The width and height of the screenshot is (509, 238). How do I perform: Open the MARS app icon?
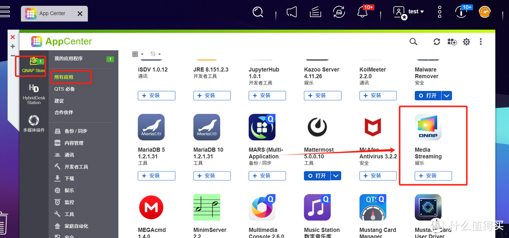262,127
